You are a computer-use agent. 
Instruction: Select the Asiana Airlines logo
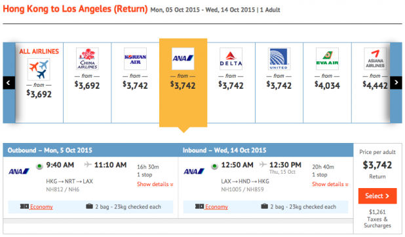375,59
